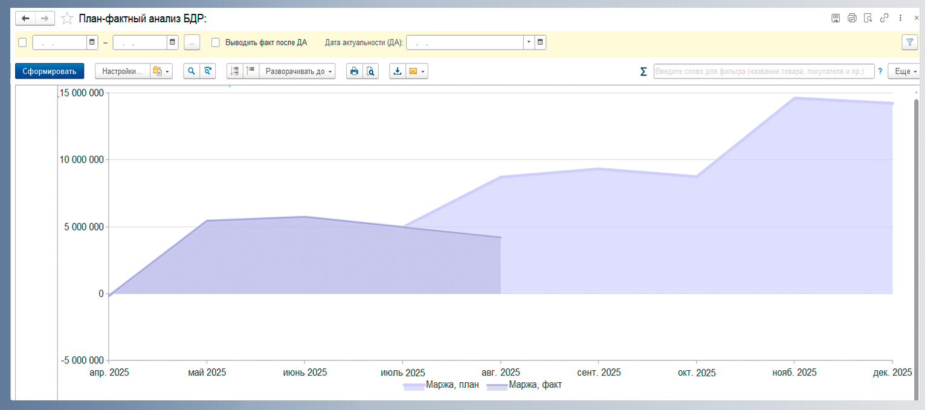Add report to favorites with star icon
This screenshot has height=410, width=925.
[x=67, y=18]
